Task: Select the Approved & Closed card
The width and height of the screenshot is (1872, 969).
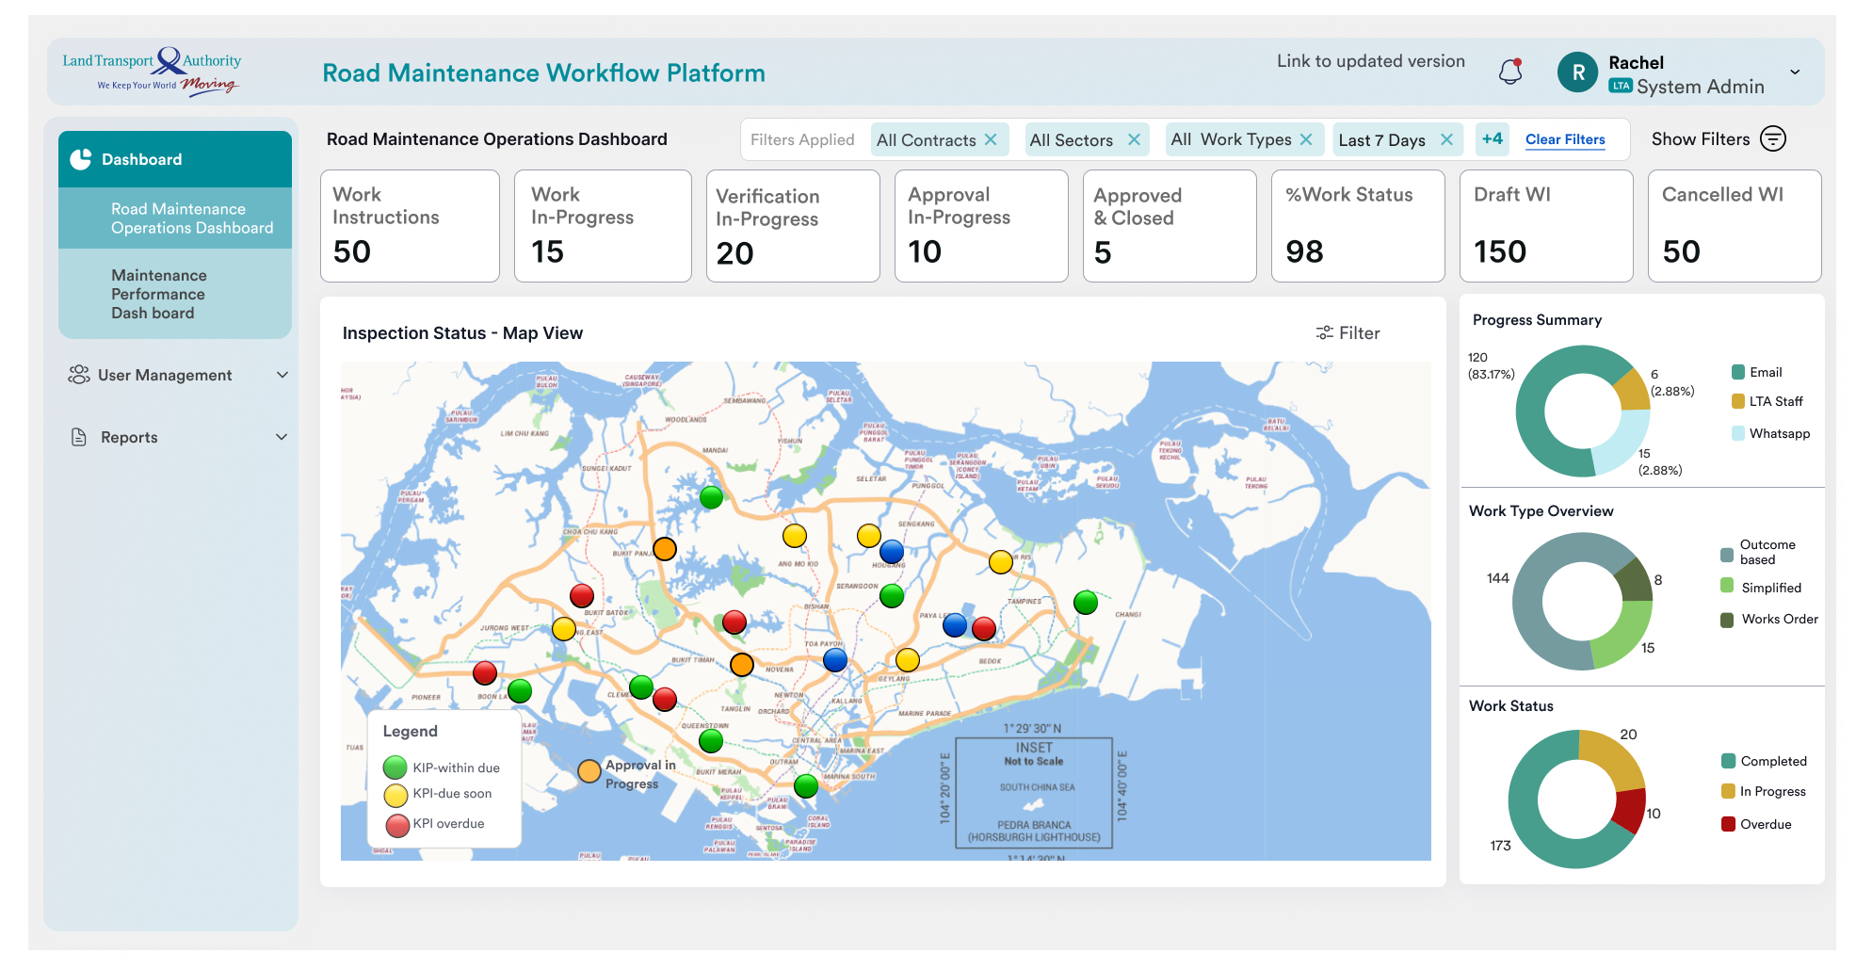Action: point(1170,226)
